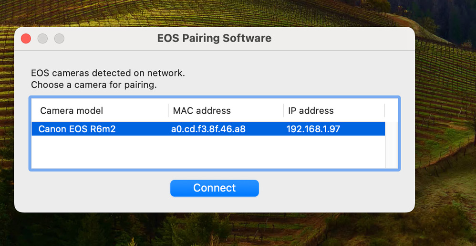Click the divider between Camera model and MAC address
This screenshot has width=476, height=246.
pos(168,111)
